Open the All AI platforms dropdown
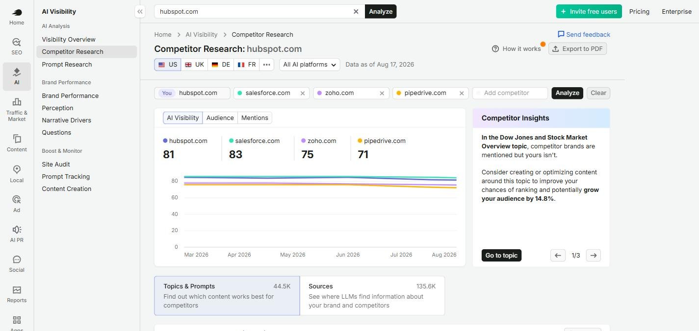699x331 pixels. 310,65
